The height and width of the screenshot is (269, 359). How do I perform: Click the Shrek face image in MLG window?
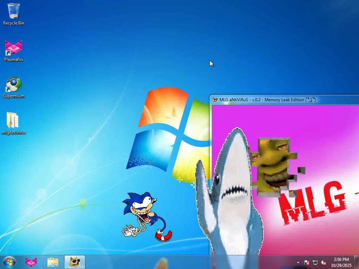[x=274, y=167]
